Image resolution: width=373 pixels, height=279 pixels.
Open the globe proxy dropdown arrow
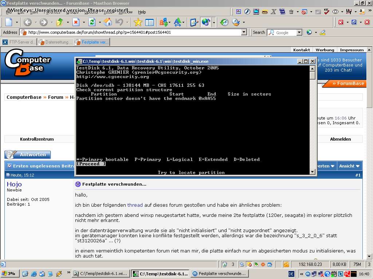[214, 22]
